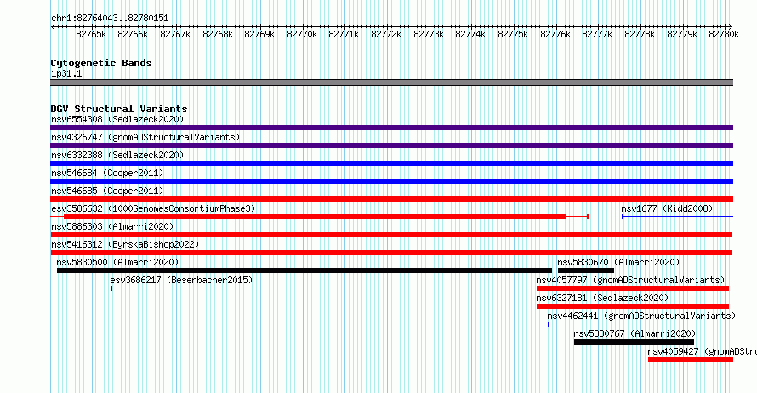The image size is (757, 393).
Task: Click the blue bar for nsv546684
Action: (391, 181)
